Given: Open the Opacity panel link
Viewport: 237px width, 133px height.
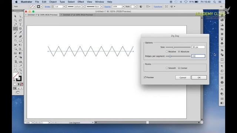Looking at the screenshot, I should [x=107, y=7].
